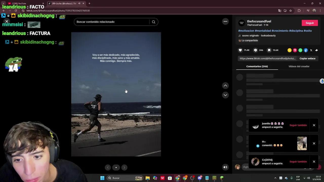Viewport: 324px width, 182px height.
Task: Open Discord from the taskbar
Action: click(199, 178)
